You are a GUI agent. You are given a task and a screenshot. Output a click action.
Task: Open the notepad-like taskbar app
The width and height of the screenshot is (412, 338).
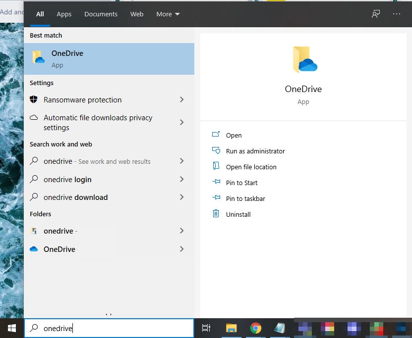click(280, 328)
